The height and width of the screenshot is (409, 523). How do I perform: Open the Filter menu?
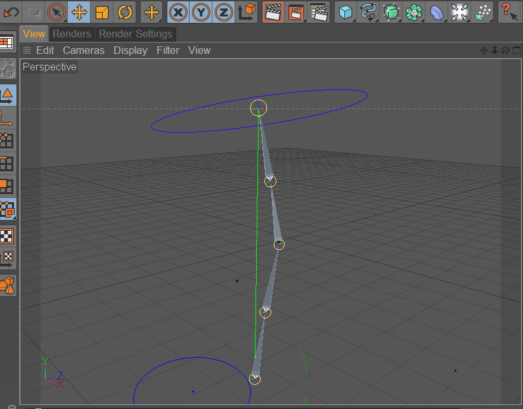pos(168,50)
